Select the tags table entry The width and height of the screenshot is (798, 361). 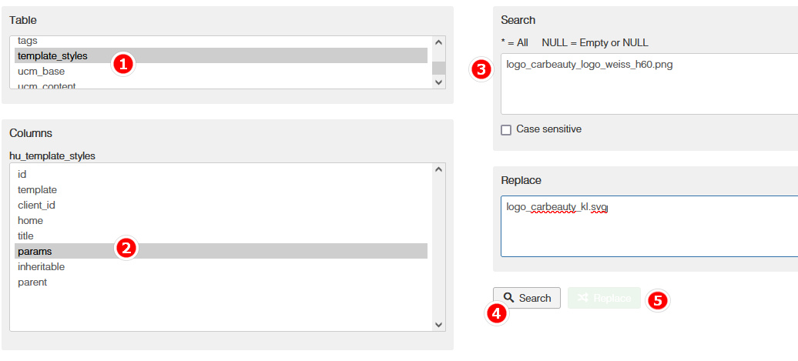pyautogui.click(x=28, y=40)
